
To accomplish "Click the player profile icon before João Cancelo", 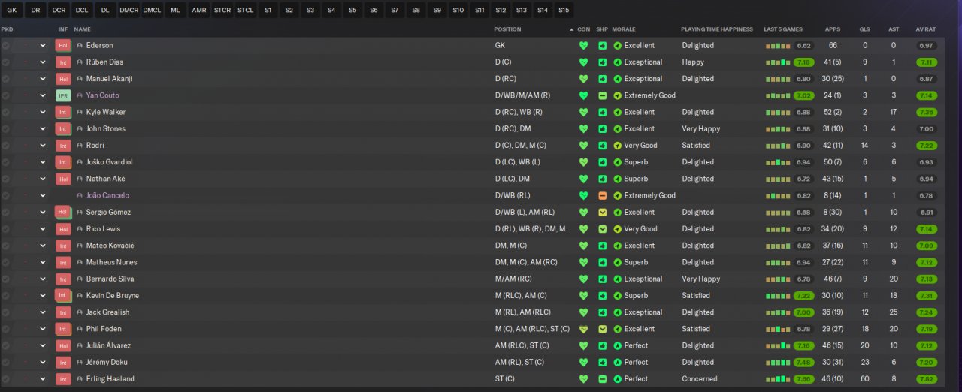I will (x=80, y=195).
